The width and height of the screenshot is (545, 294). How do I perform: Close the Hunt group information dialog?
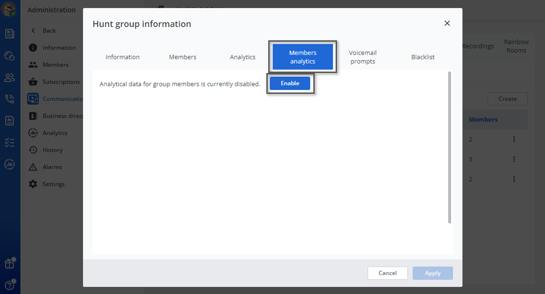click(x=447, y=23)
